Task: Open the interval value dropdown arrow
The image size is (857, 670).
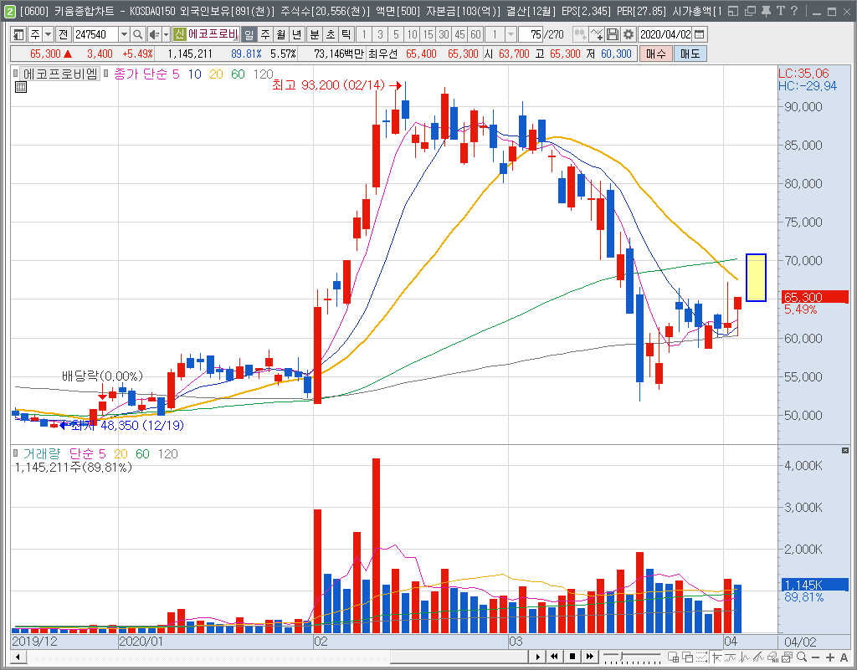Action: click(x=511, y=34)
